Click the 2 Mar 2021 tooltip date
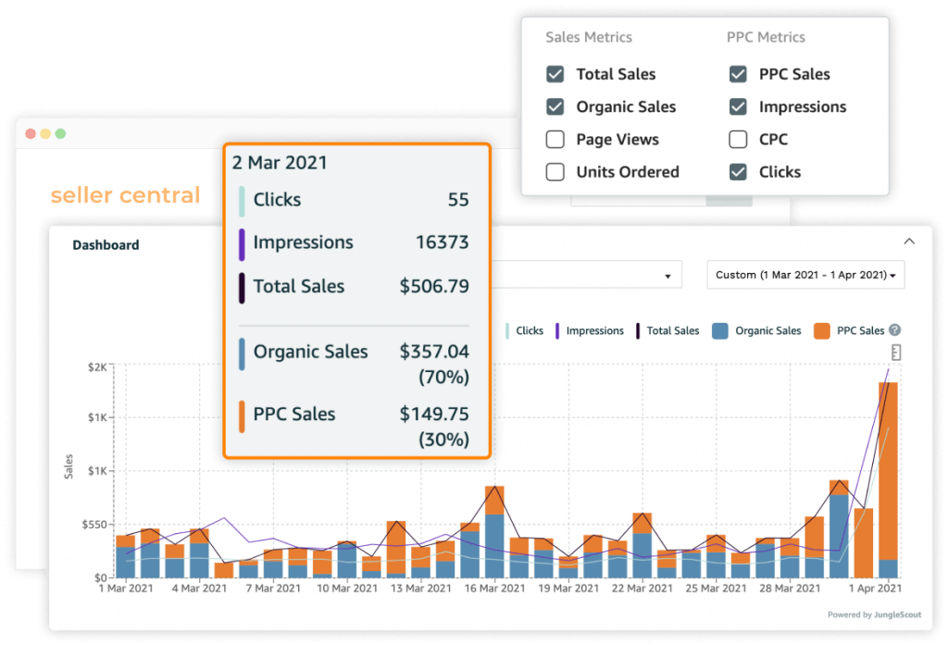This screenshot has width=948, height=645. tap(280, 163)
